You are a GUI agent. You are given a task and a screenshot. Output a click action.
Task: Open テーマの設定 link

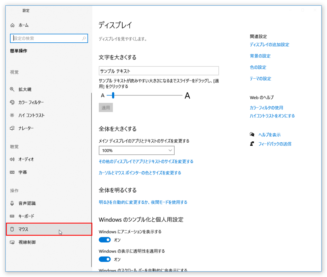pos(260,79)
